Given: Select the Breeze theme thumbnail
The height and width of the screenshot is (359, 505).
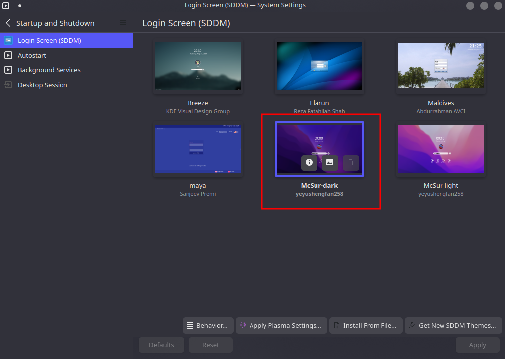Looking at the screenshot, I should point(198,66).
